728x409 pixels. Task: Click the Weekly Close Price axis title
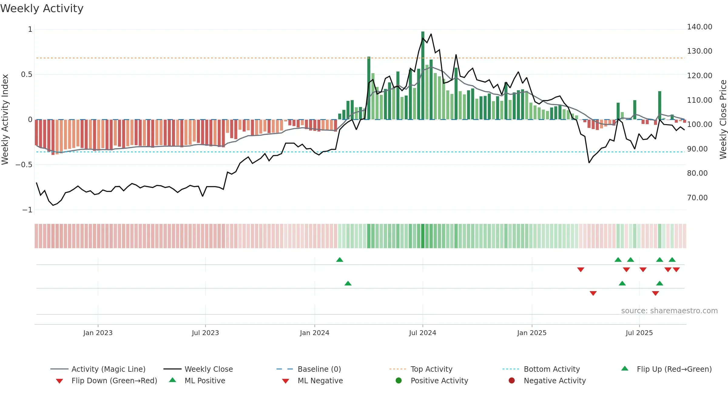pos(723,119)
